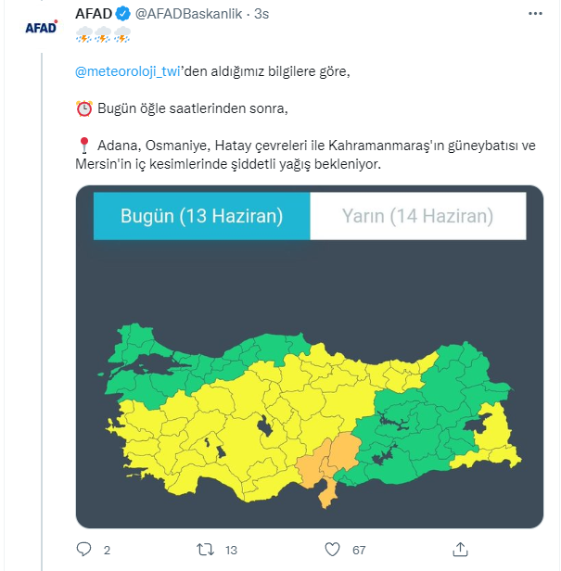Like the tweet with the heart icon
The image size is (561, 571).
[333, 550]
